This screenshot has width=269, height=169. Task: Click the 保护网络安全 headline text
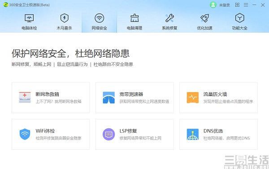tap(39, 54)
